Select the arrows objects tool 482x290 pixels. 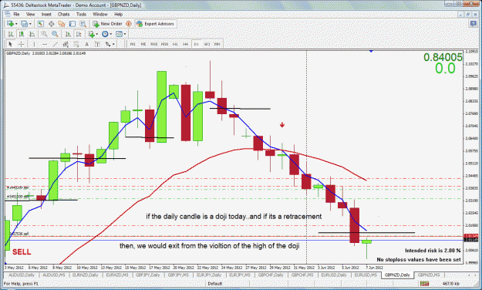coord(108,44)
